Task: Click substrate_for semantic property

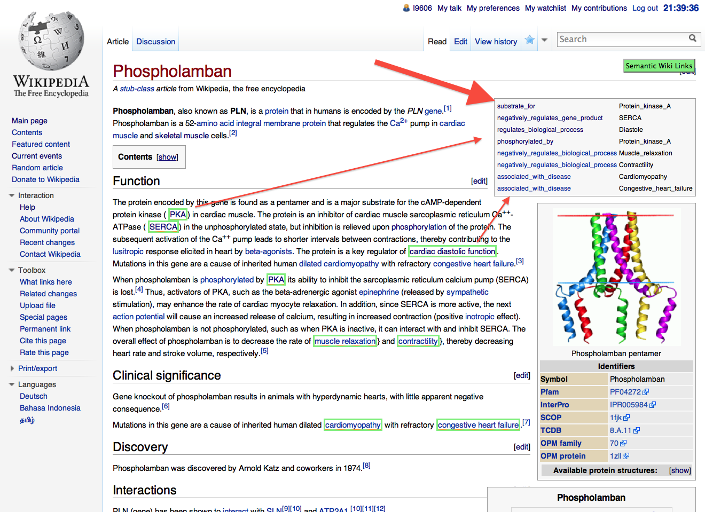Action: coord(516,106)
